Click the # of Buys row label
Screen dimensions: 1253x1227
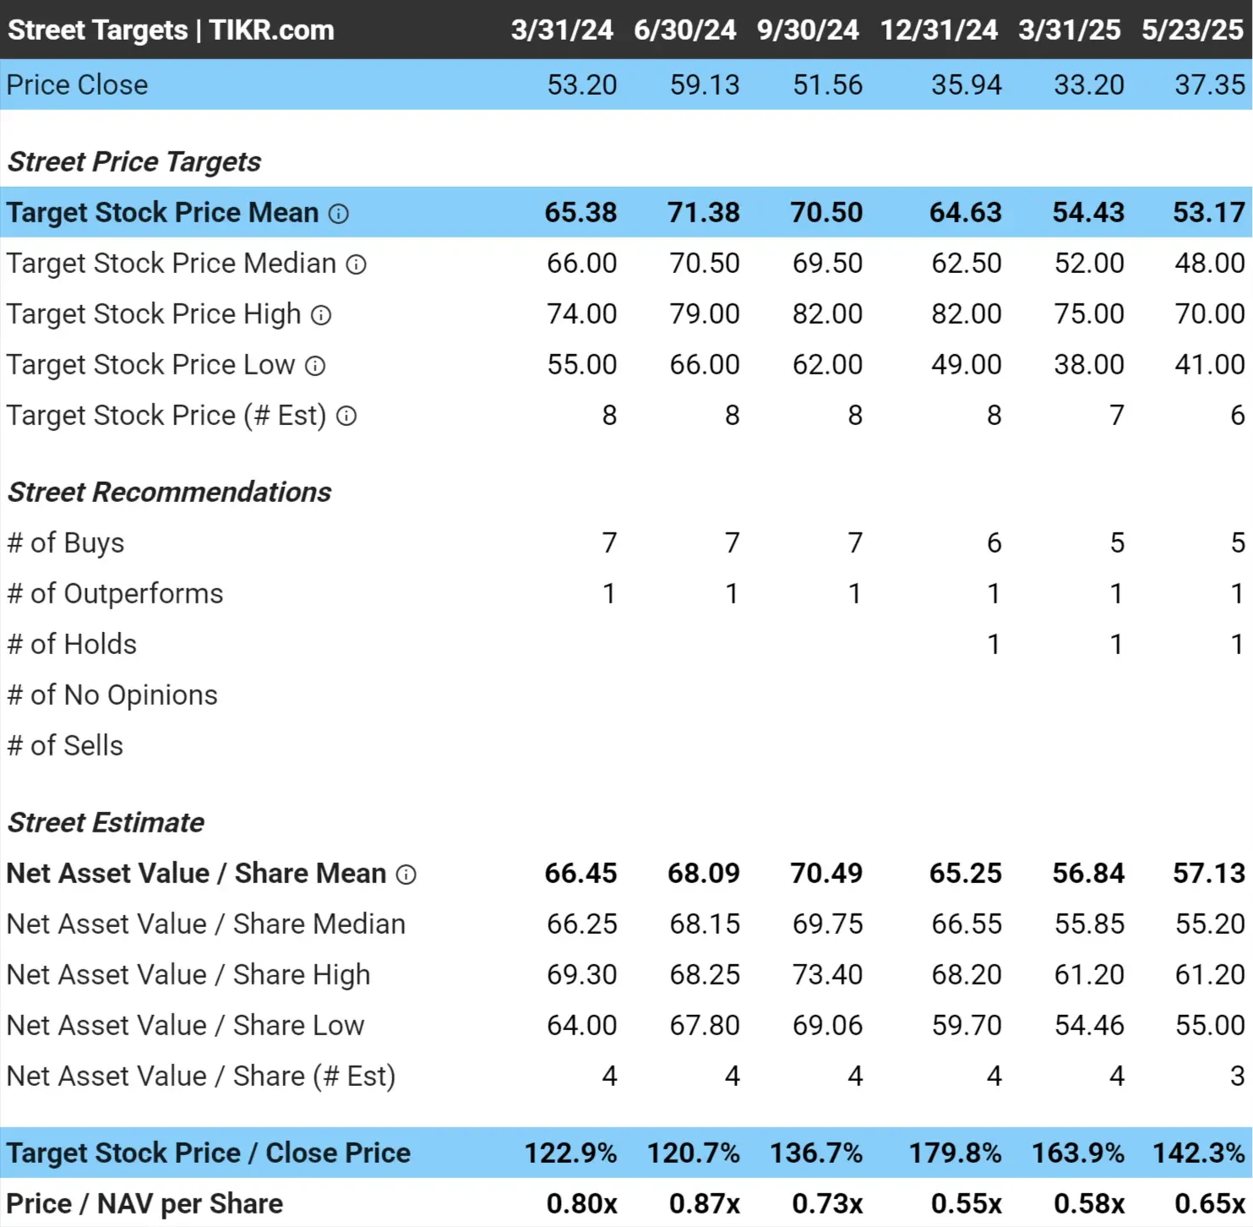coord(66,543)
